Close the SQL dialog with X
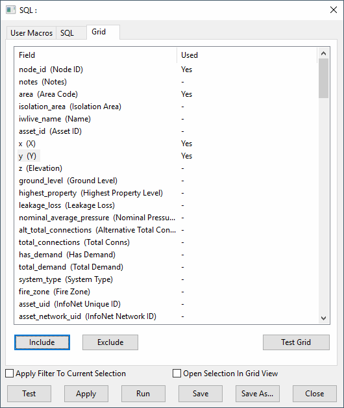344x408 pixels. click(334, 10)
